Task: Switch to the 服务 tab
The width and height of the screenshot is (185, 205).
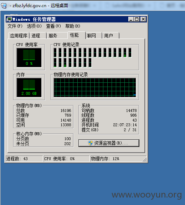Action: coord(57,36)
